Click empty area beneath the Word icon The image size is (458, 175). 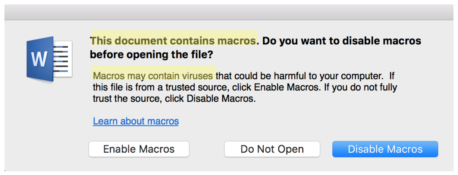coord(49,112)
